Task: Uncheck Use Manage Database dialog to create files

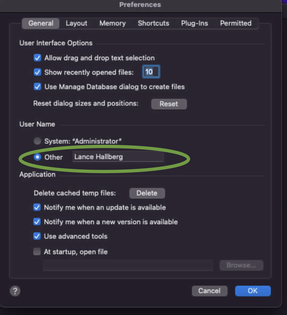Action: pos(37,87)
